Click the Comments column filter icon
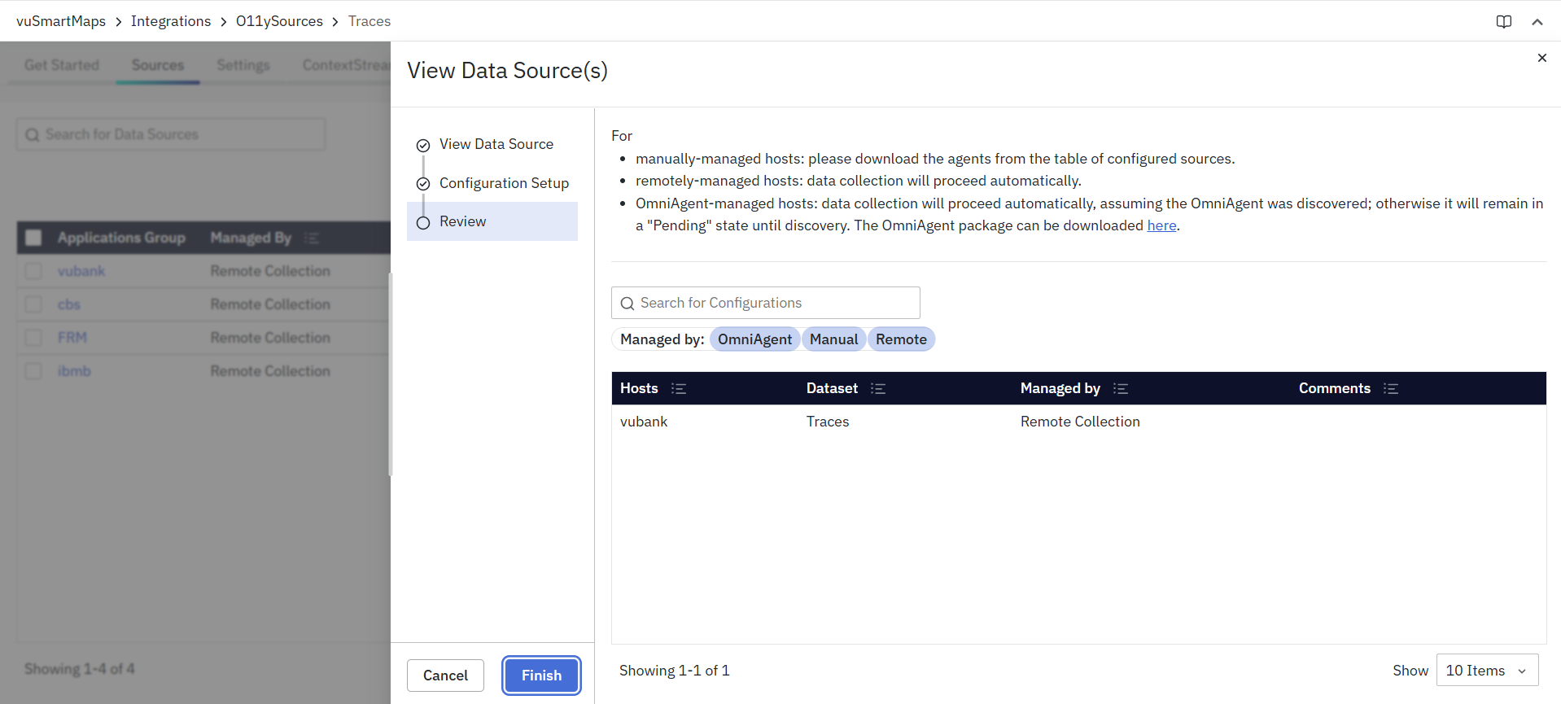Screen dimensions: 1561x704 (x=1391, y=389)
